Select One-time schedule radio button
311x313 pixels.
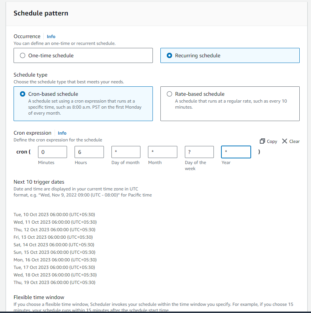coord(23,55)
